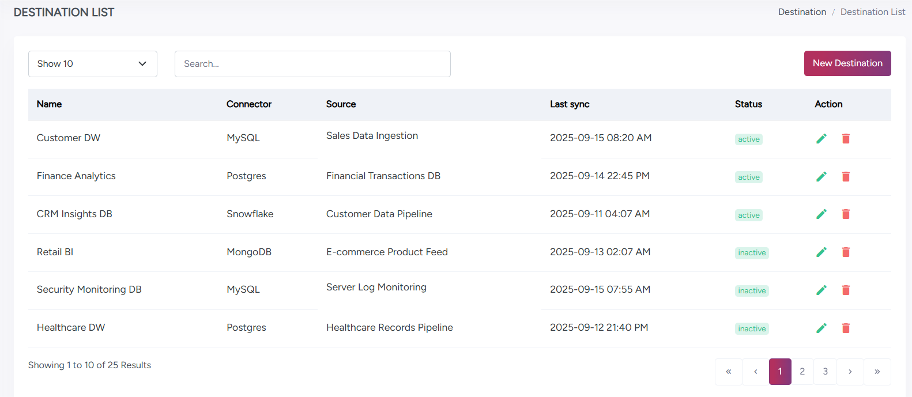This screenshot has height=397, width=912.
Task: Open the Show 10 dropdown
Action: click(92, 64)
